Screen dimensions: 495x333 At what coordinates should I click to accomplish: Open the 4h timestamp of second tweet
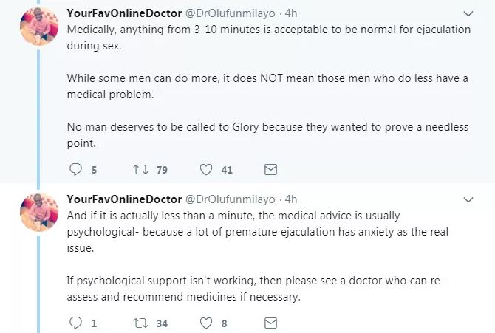click(290, 199)
